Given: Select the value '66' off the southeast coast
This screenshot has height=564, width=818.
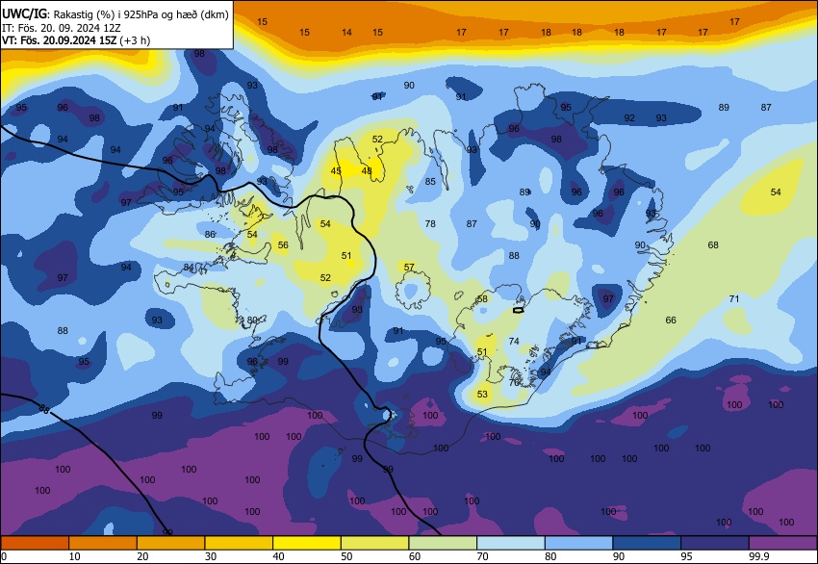Looking at the screenshot, I should point(671,320).
